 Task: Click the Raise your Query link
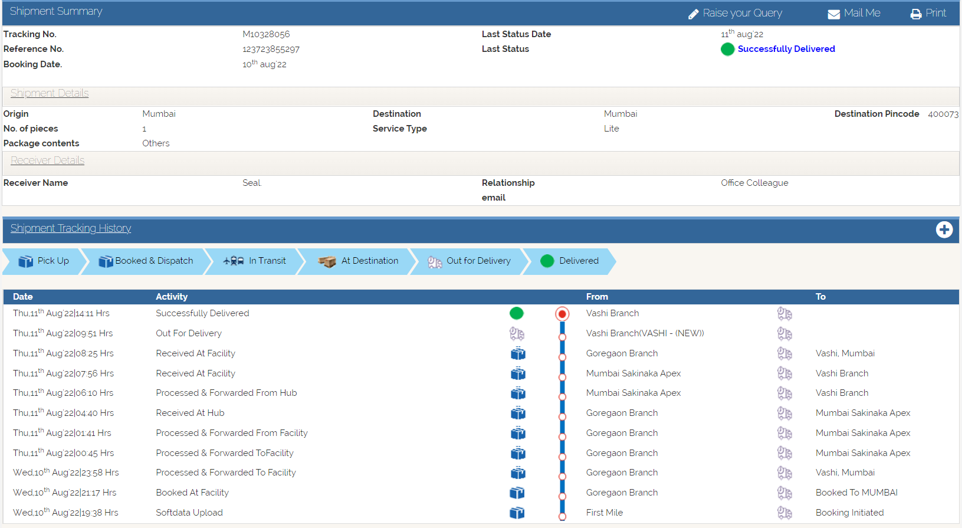pos(742,13)
